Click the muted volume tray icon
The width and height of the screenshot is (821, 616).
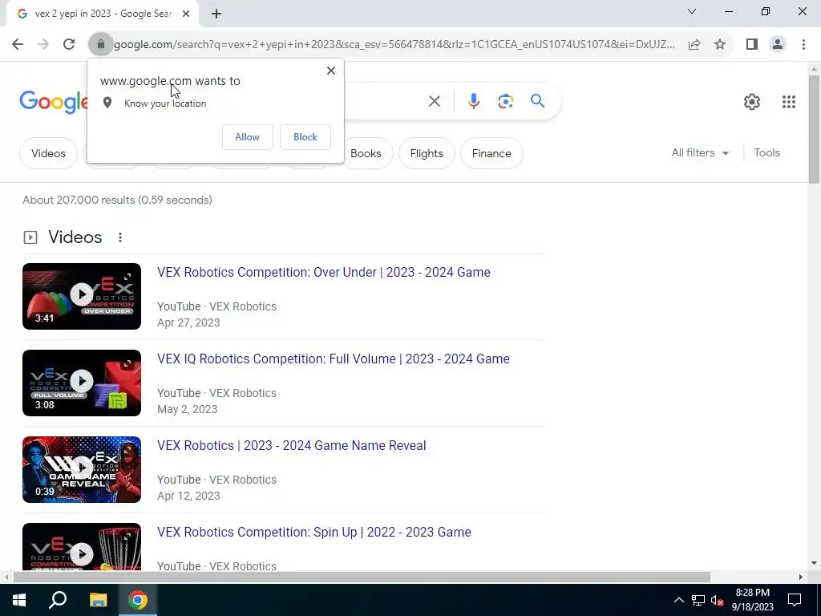717,600
